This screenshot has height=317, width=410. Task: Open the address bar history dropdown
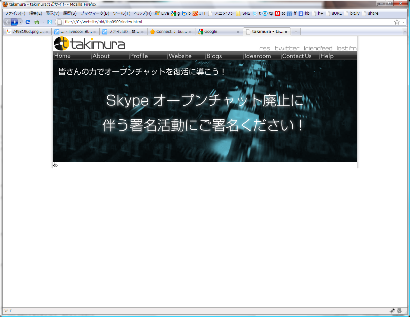(403, 22)
